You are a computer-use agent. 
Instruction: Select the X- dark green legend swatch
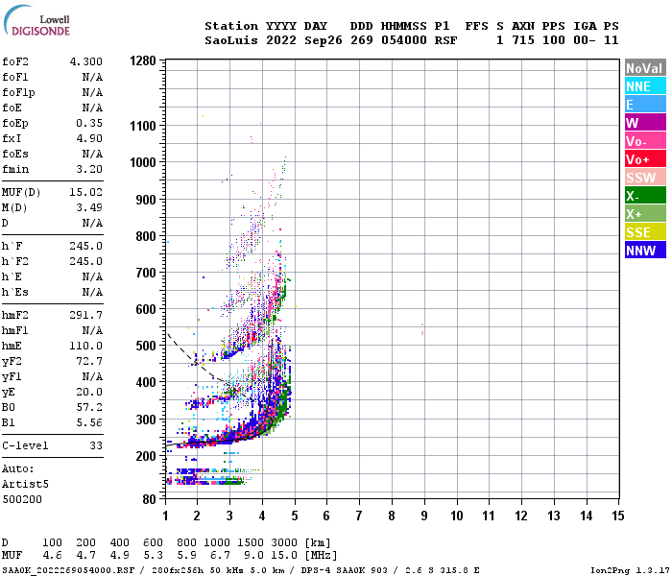(645, 196)
